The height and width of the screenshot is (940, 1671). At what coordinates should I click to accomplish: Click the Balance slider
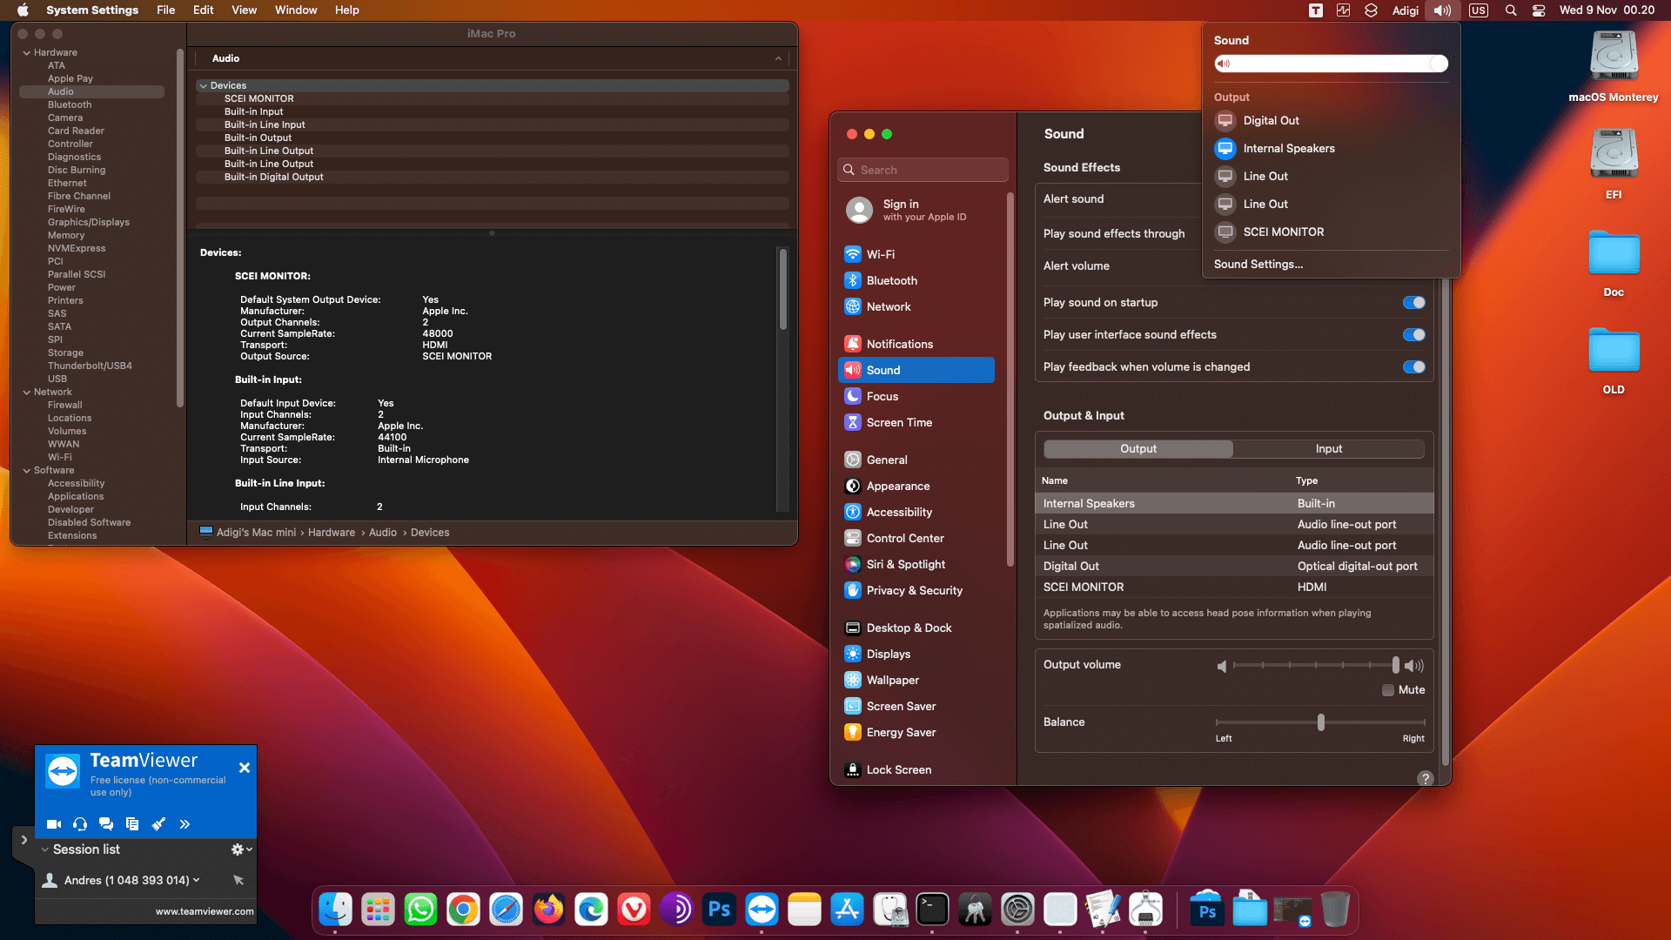point(1320,722)
